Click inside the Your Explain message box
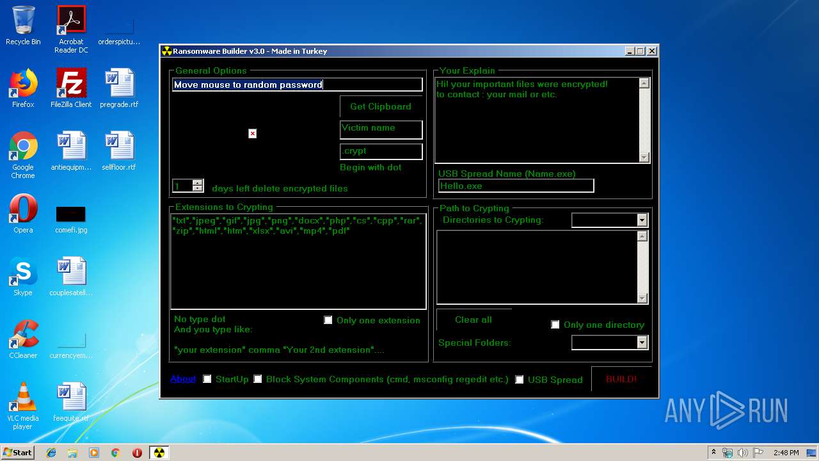 click(537, 120)
